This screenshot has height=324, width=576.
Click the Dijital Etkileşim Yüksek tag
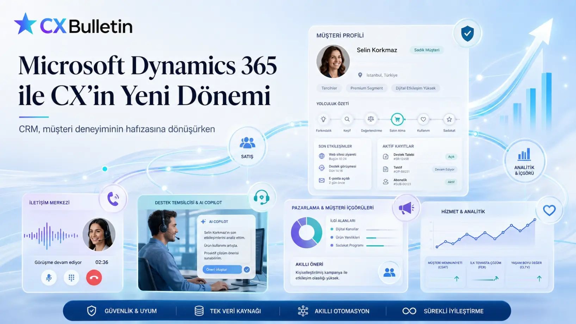click(415, 88)
